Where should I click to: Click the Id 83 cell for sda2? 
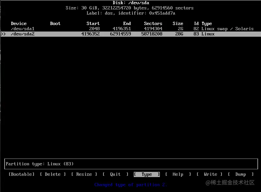pos(196,34)
